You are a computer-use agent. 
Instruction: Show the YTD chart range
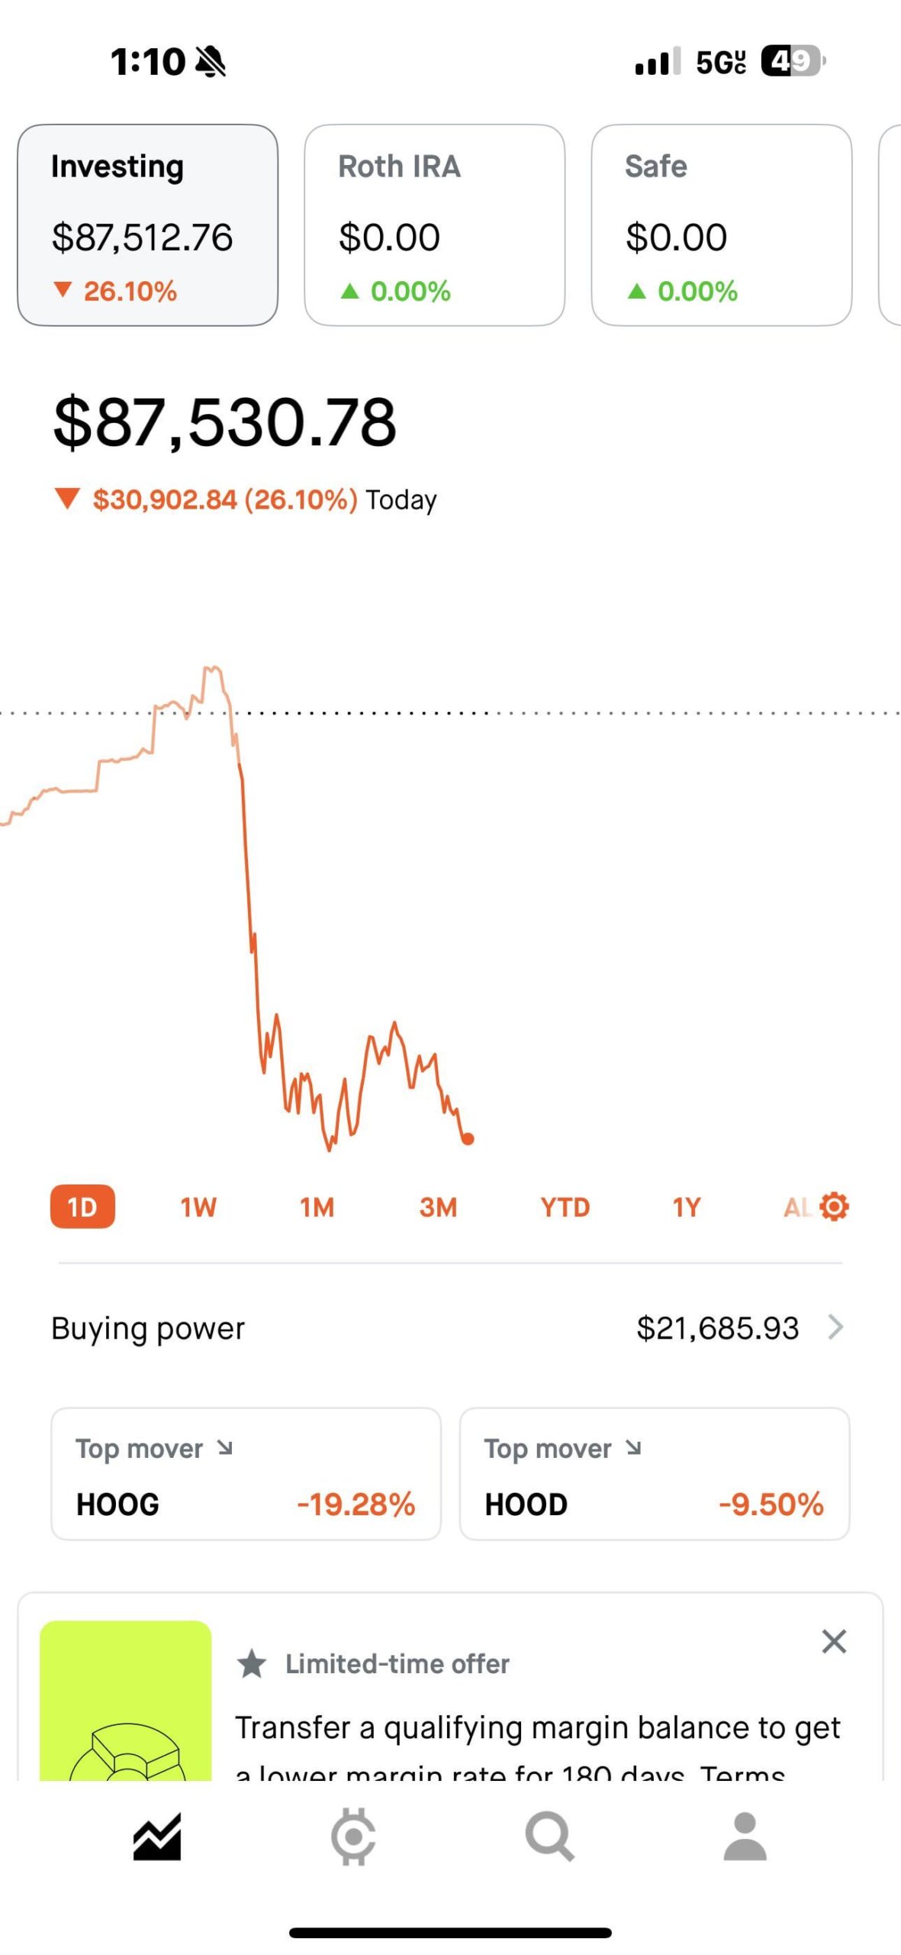(565, 1207)
